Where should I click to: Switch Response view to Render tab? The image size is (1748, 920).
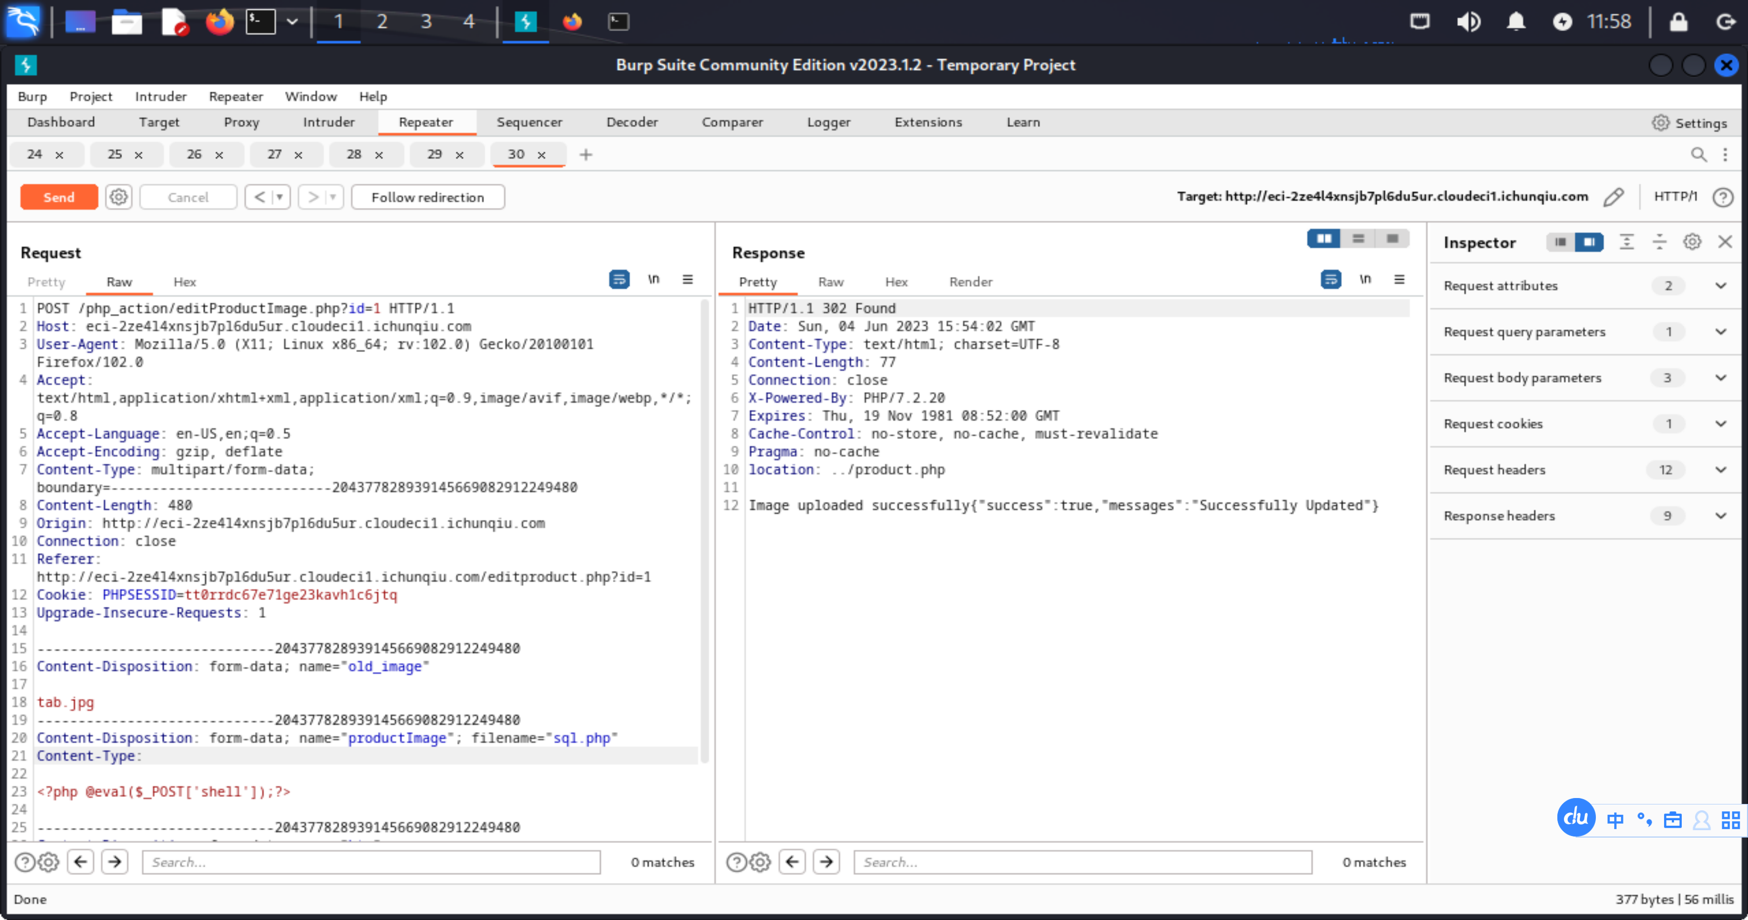(x=971, y=281)
